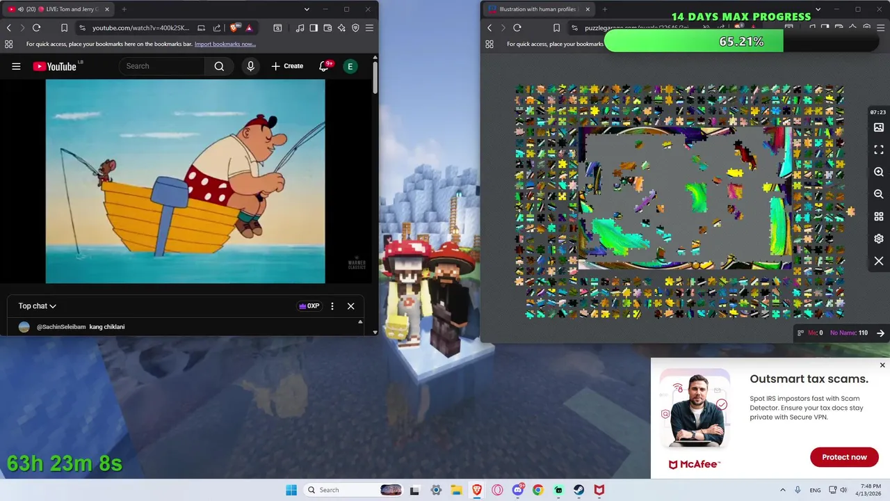Image resolution: width=890 pixels, height=501 pixels.
Task: View site information for youtube.com
Action: (83, 28)
